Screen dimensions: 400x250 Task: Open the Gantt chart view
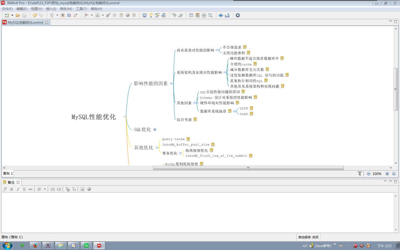tap(157, 15)
